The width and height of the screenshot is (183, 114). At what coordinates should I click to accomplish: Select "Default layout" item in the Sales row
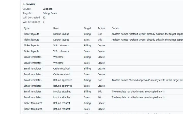(x=61, y=40)
